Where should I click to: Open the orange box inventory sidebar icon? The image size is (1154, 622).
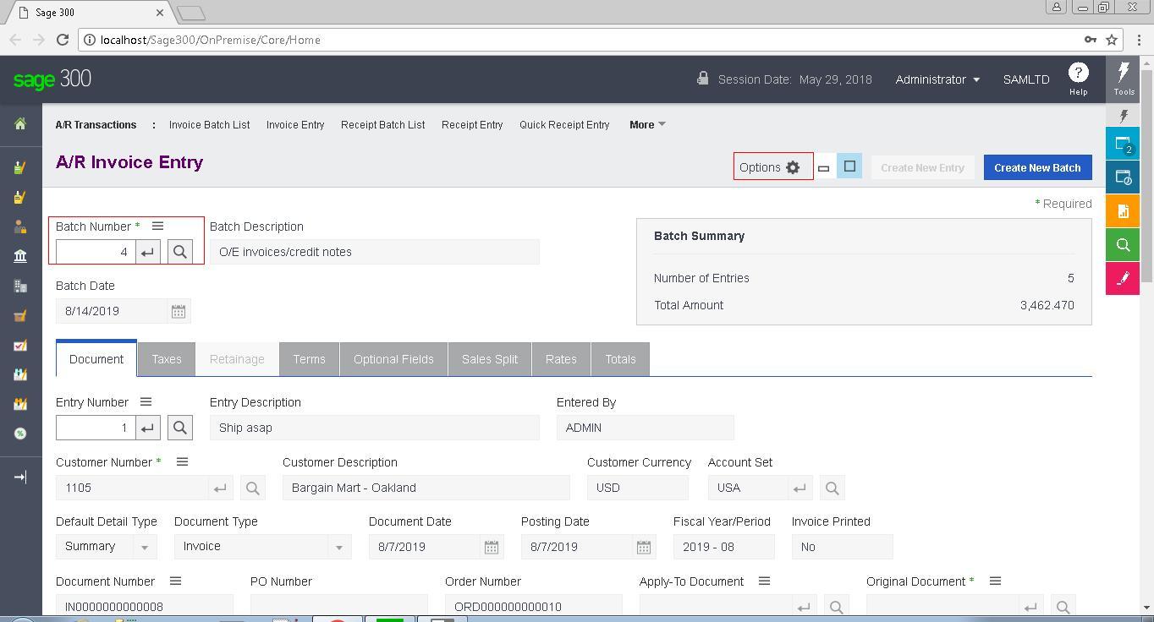point(20,315)
